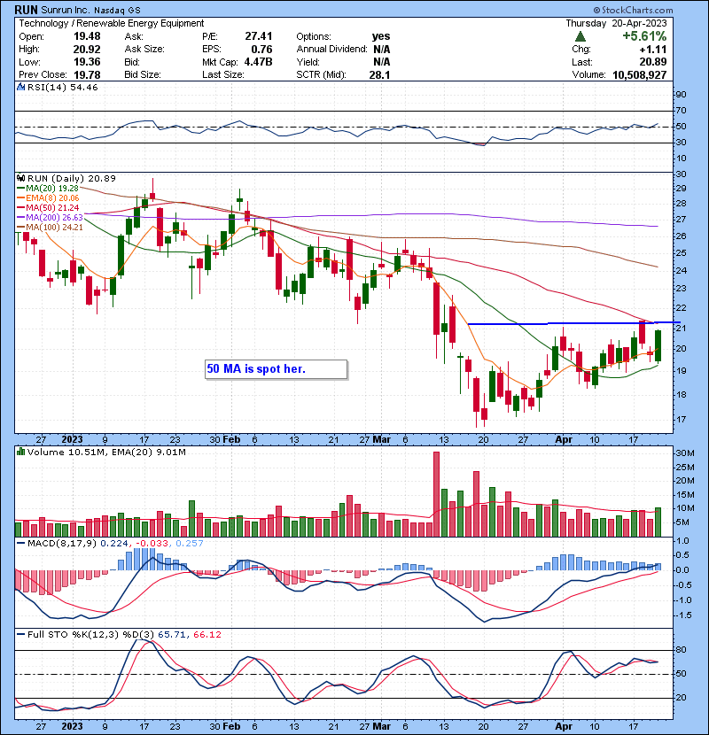This screenshot has height=735, width=709.
Task: Click the Sunrun Inc. company name
Action: (66, 11)
